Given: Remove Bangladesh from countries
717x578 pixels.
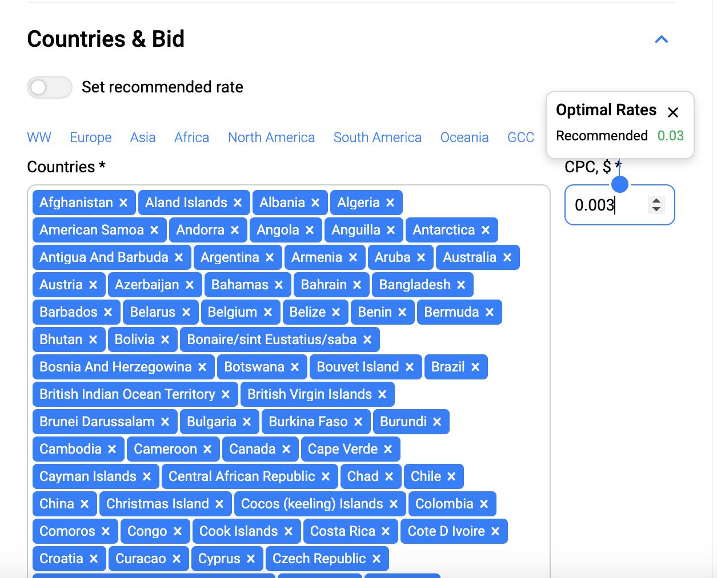Looking at the screenshot, I should pos(461,285).
